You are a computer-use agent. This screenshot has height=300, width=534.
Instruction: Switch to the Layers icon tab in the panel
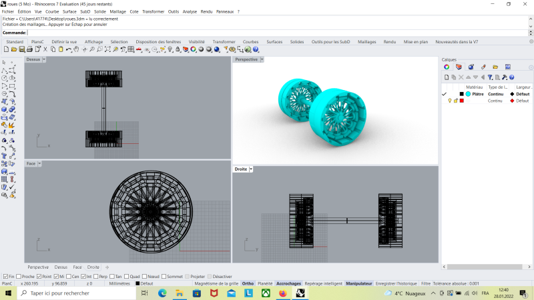pos(459,67)
